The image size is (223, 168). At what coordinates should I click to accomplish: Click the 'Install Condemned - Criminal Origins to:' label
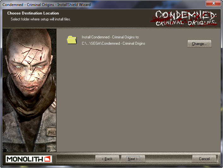[110, 37]
